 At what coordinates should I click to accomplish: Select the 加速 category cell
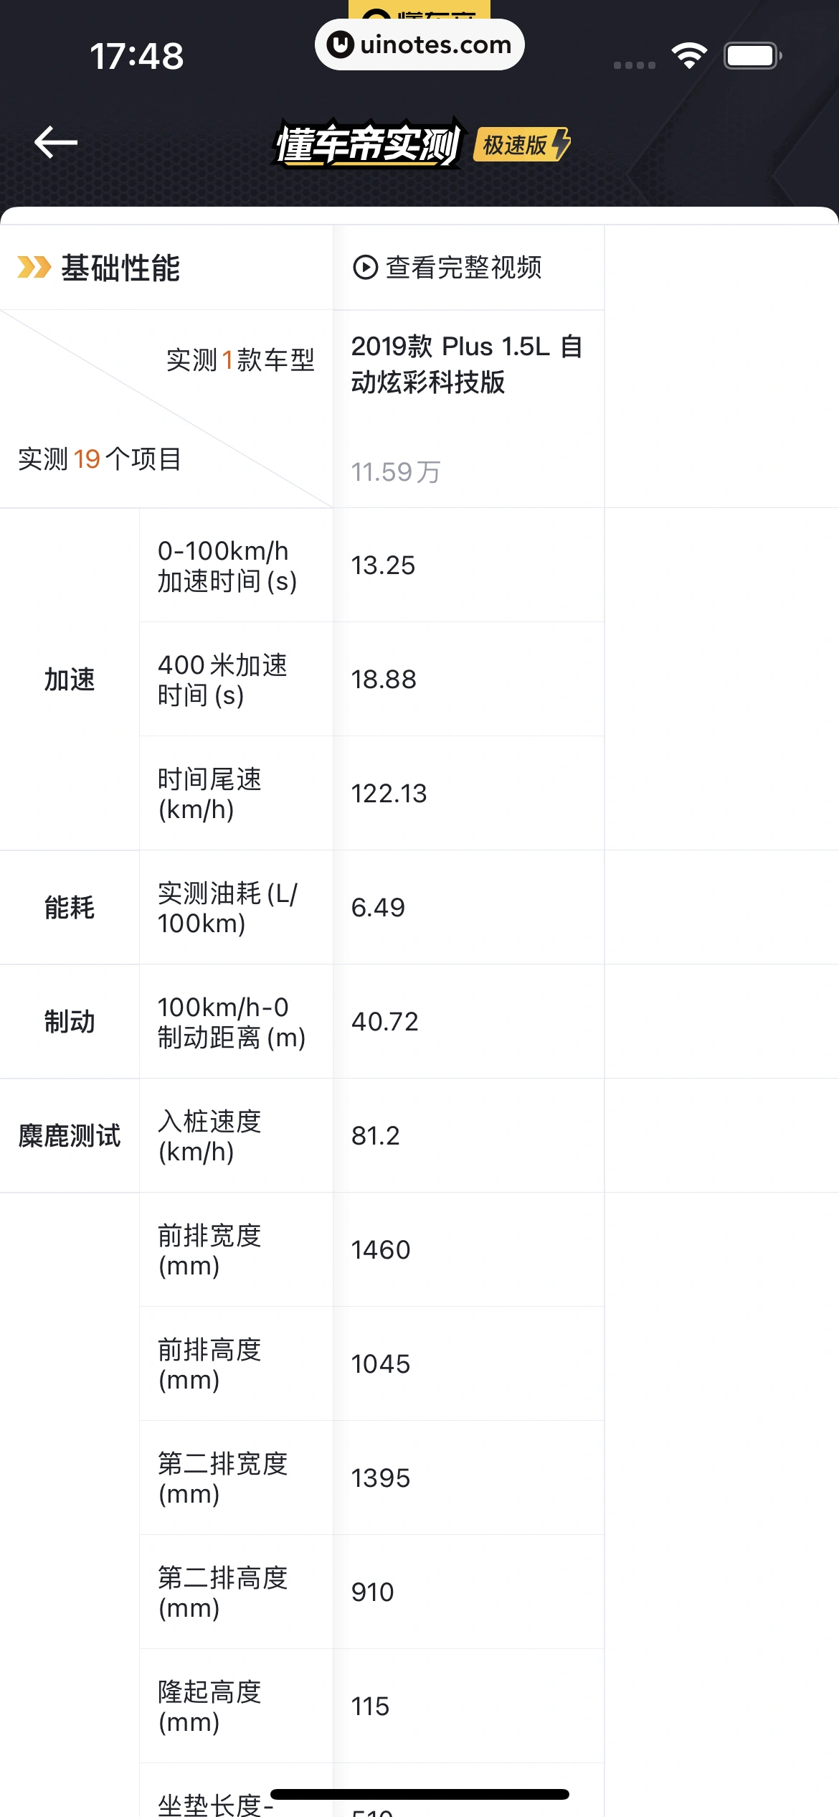pyautogui.click(x=70, y=679)
